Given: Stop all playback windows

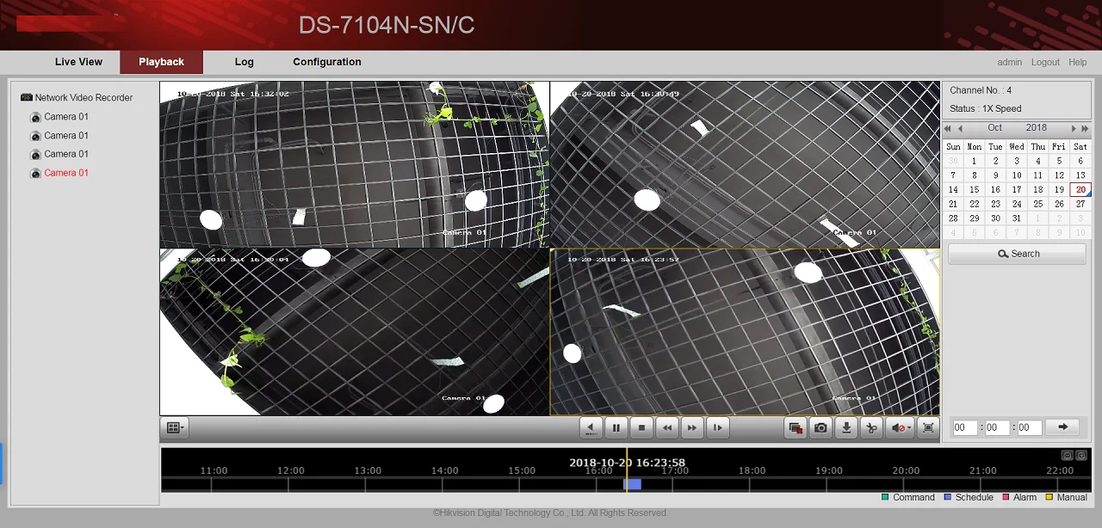Looking at the screenshot, I should click(796, 427).
